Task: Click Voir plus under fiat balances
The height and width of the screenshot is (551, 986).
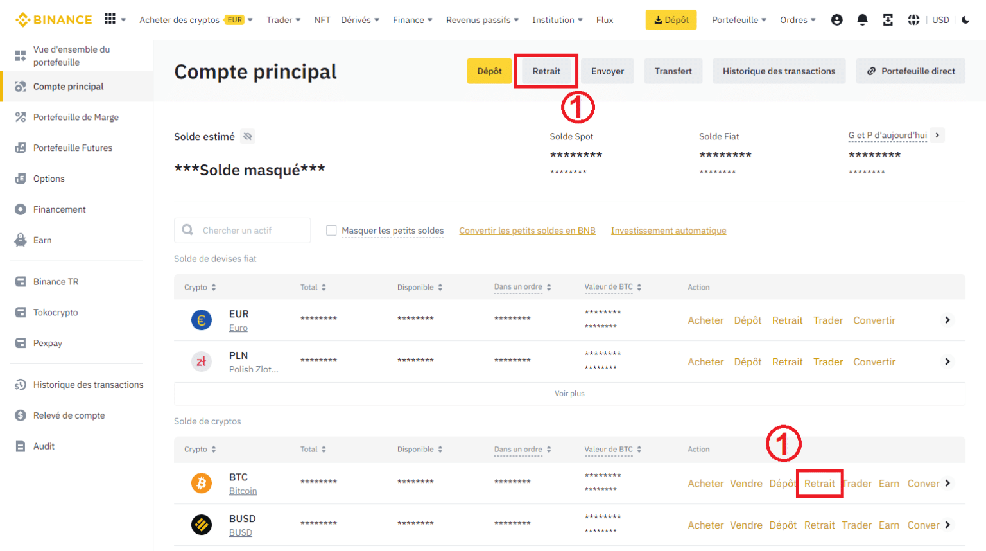Action: [x=569, y=394]
